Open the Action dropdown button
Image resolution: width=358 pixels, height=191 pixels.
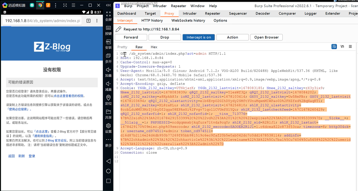[232, 37]
